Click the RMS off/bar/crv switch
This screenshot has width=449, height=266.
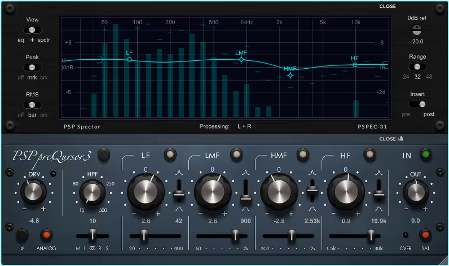click(32, 105)
